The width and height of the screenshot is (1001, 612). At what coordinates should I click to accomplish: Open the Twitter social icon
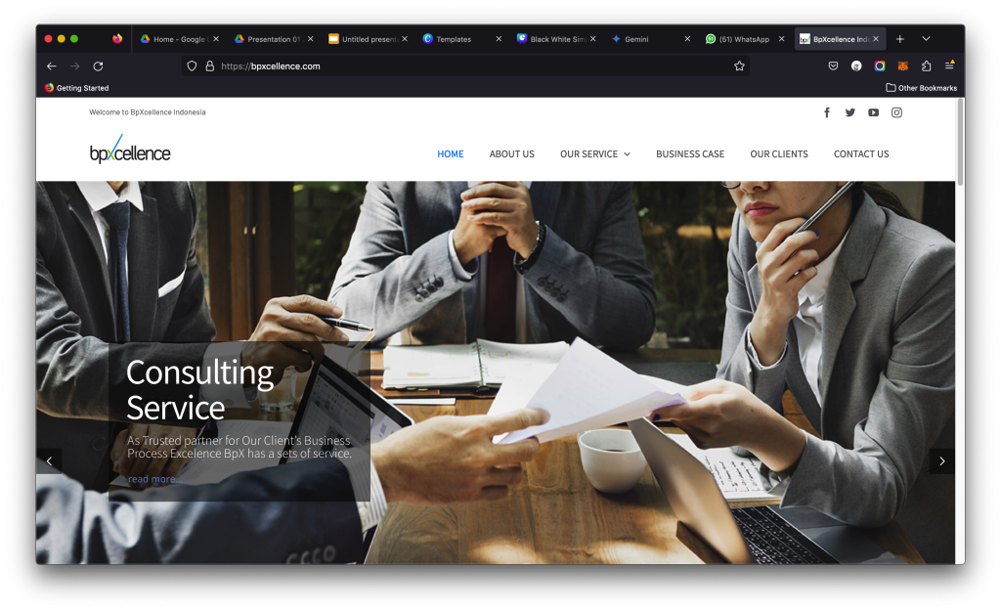point(849,113)
